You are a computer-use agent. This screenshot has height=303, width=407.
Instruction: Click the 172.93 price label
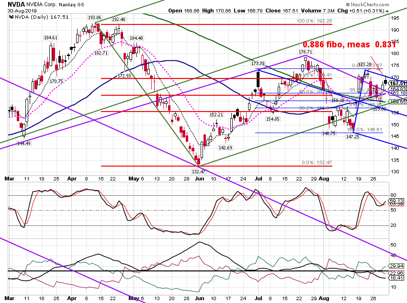pos(124,76)
